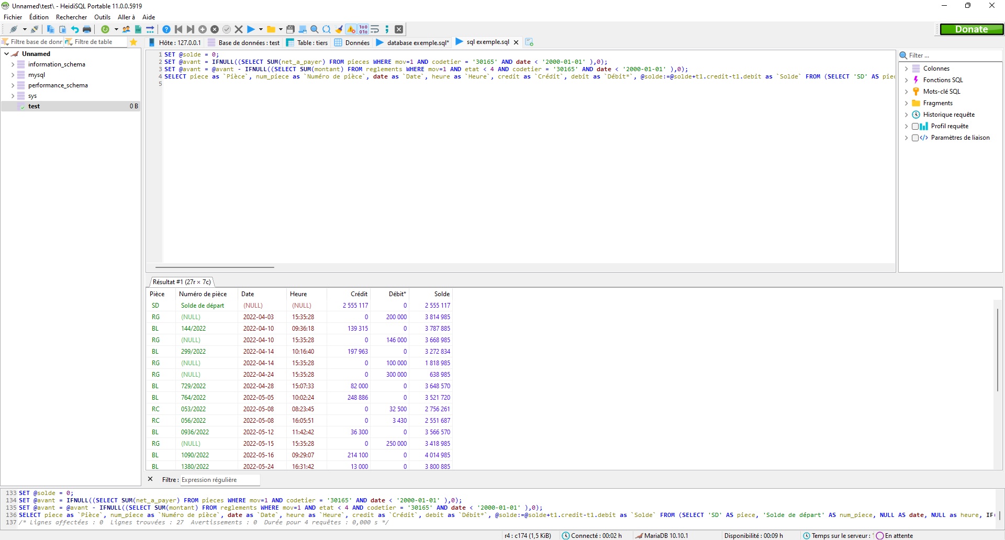
Task: Run the query with Execute SQL icon
Action: [251, 29]
